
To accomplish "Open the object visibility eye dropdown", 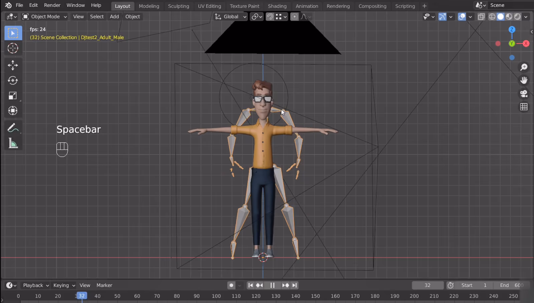I will coord(429,17).
